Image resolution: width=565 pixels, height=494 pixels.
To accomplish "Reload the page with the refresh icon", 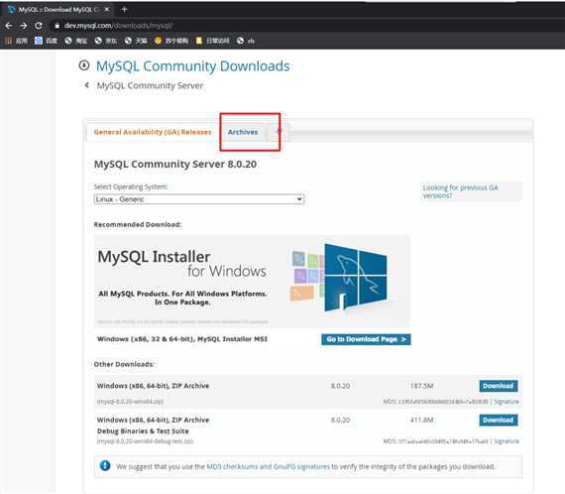I will tap(39, 26).
